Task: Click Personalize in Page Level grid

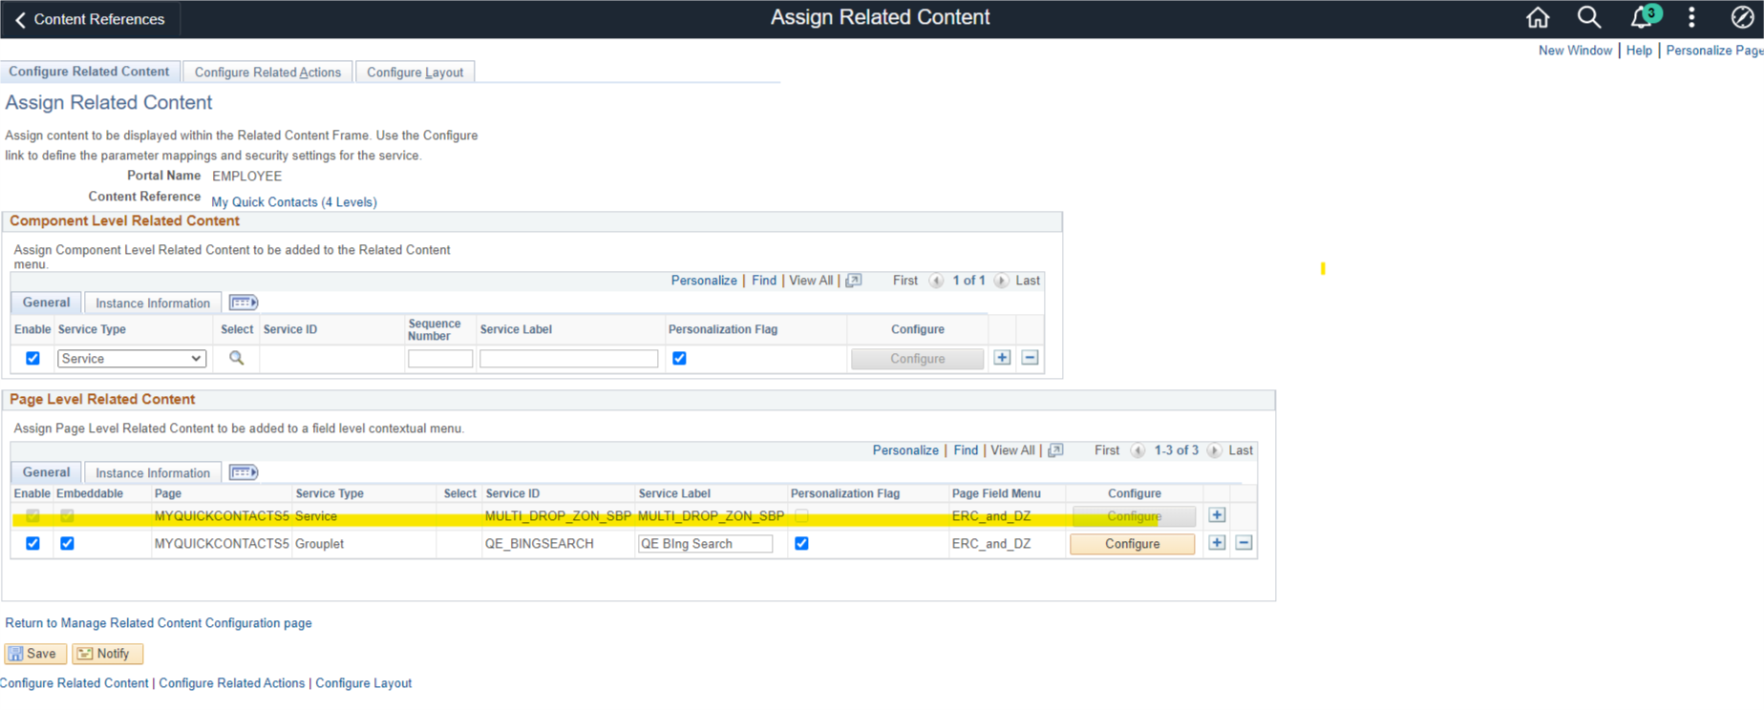Action: pyautogui.click(x=905, y=450)
